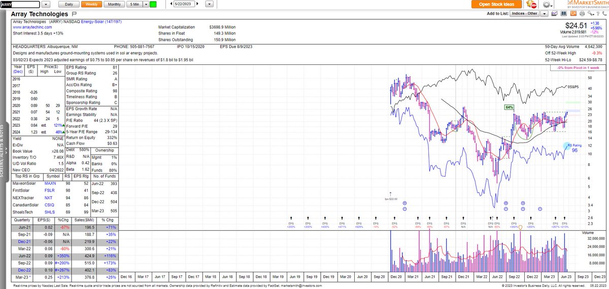Select the 5 Min intraday chart
Viewport: 609px width, 289px height.
tap(134, 4)
